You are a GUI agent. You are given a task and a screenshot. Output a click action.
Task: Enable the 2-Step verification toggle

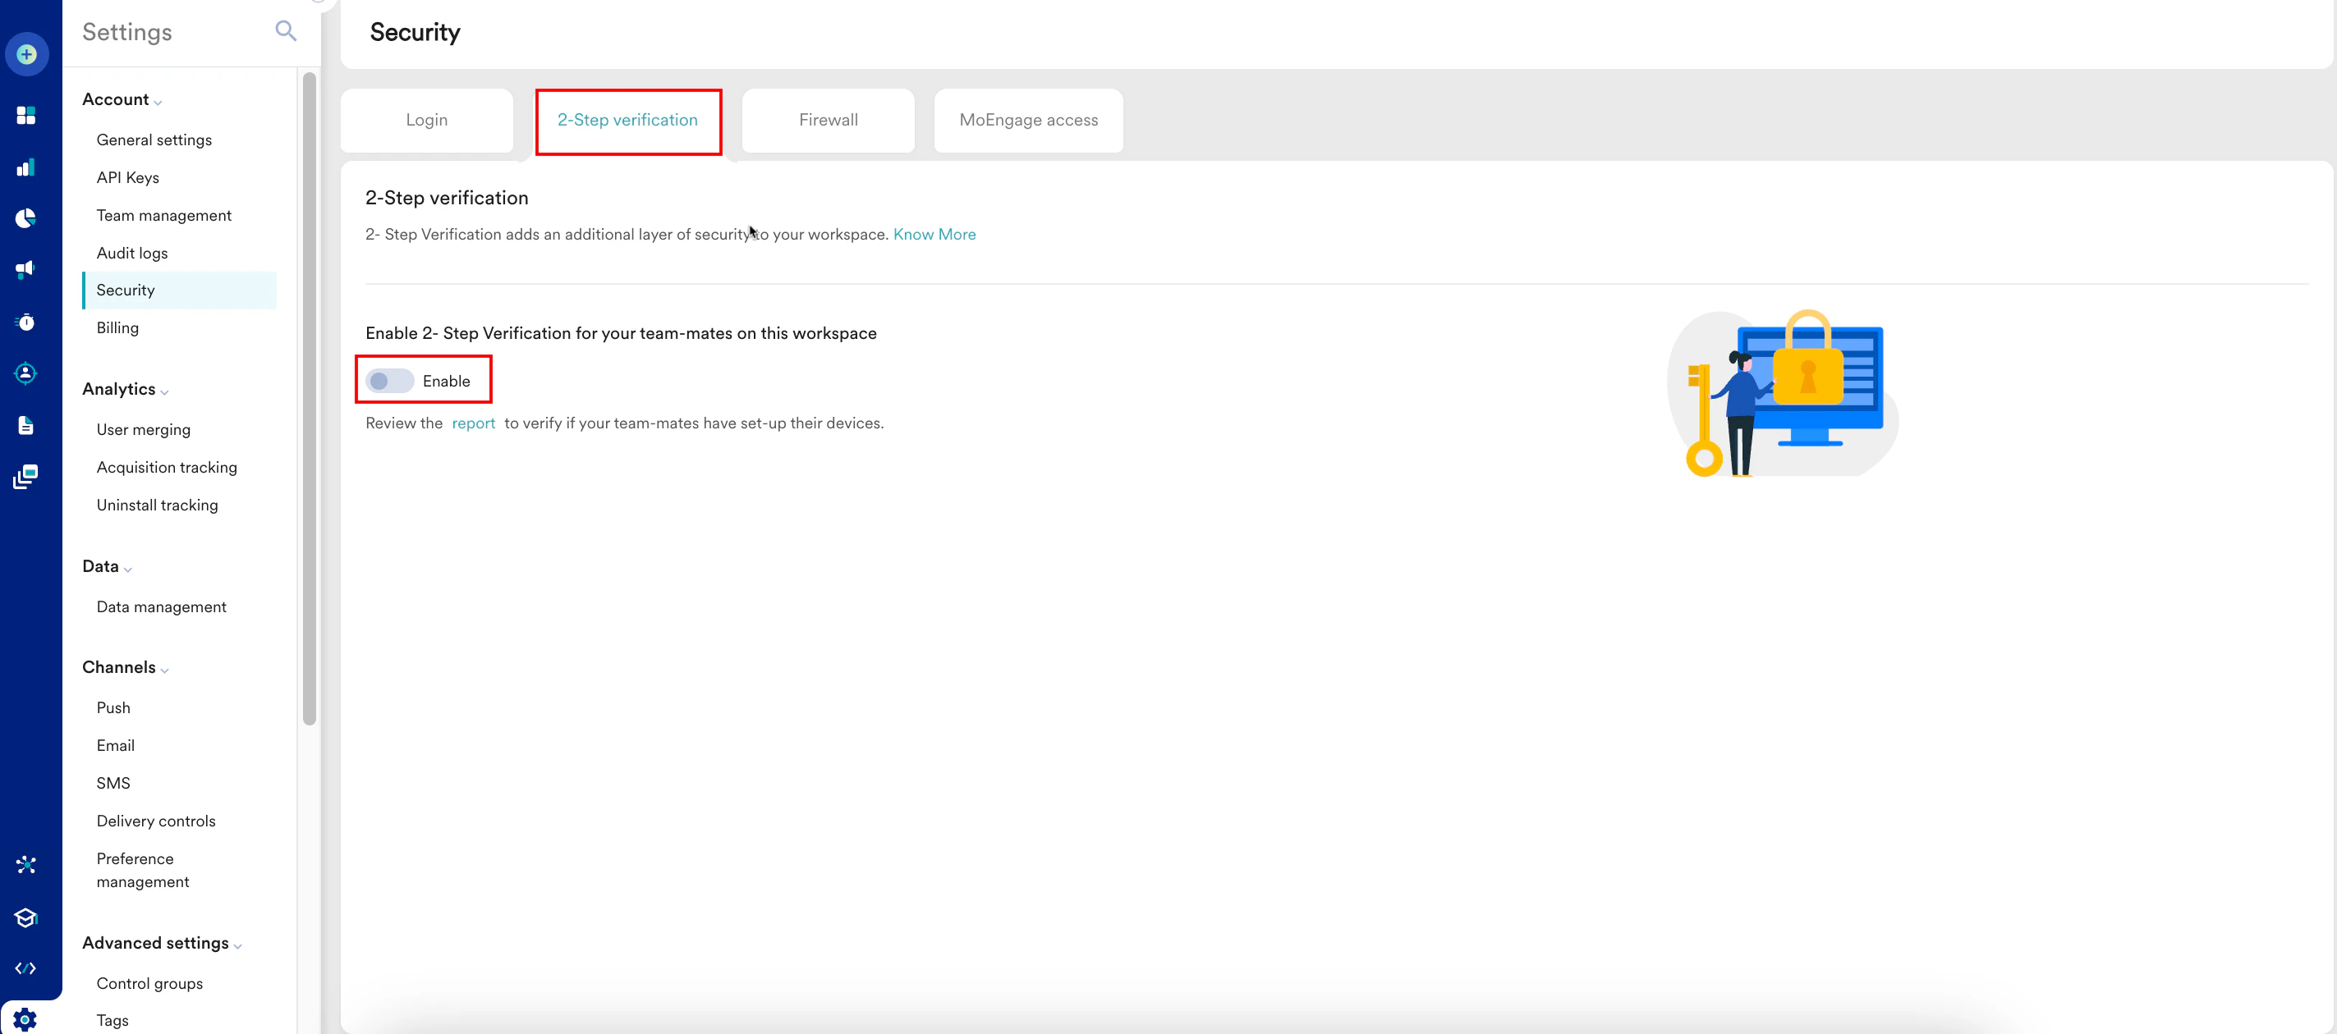pos(390,381)
